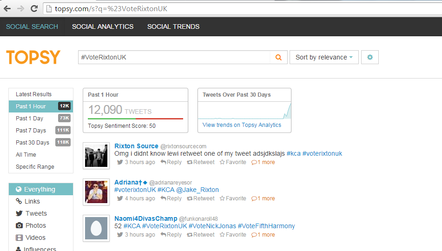
Task: Filter results by Photos
Action: 41,225
